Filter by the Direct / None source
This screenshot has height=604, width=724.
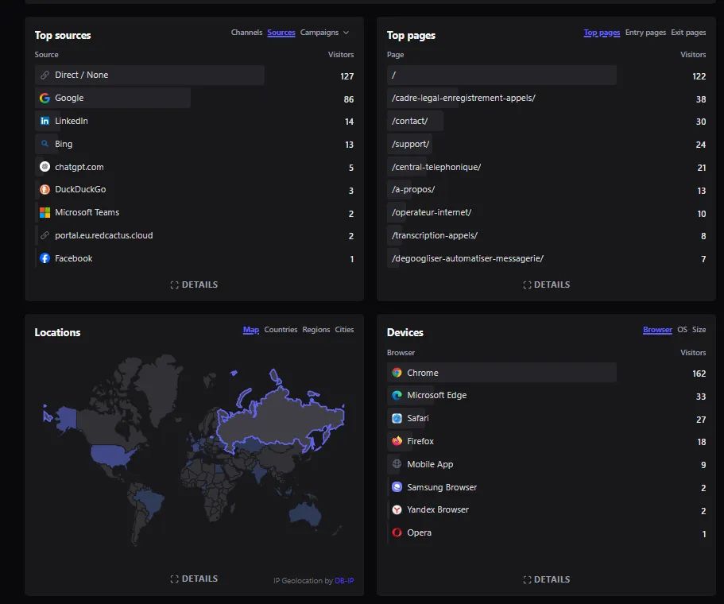click(x=195, y=75)
